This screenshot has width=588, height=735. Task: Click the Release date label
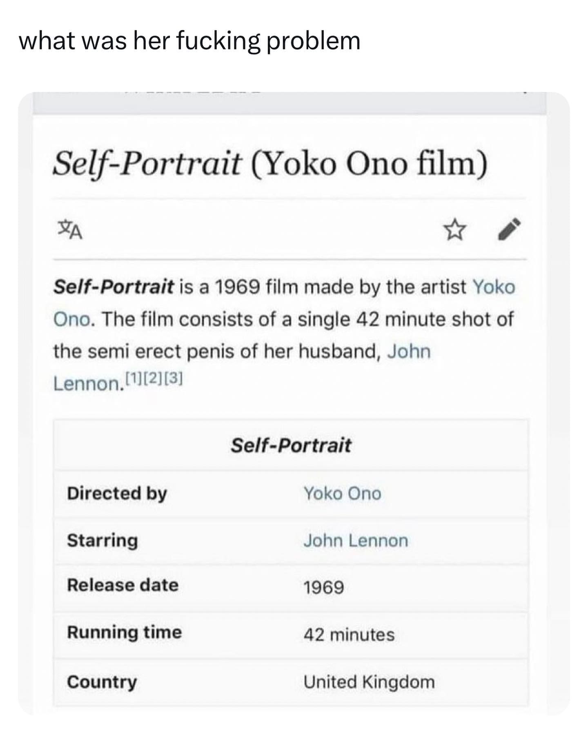tap(122, 585)
